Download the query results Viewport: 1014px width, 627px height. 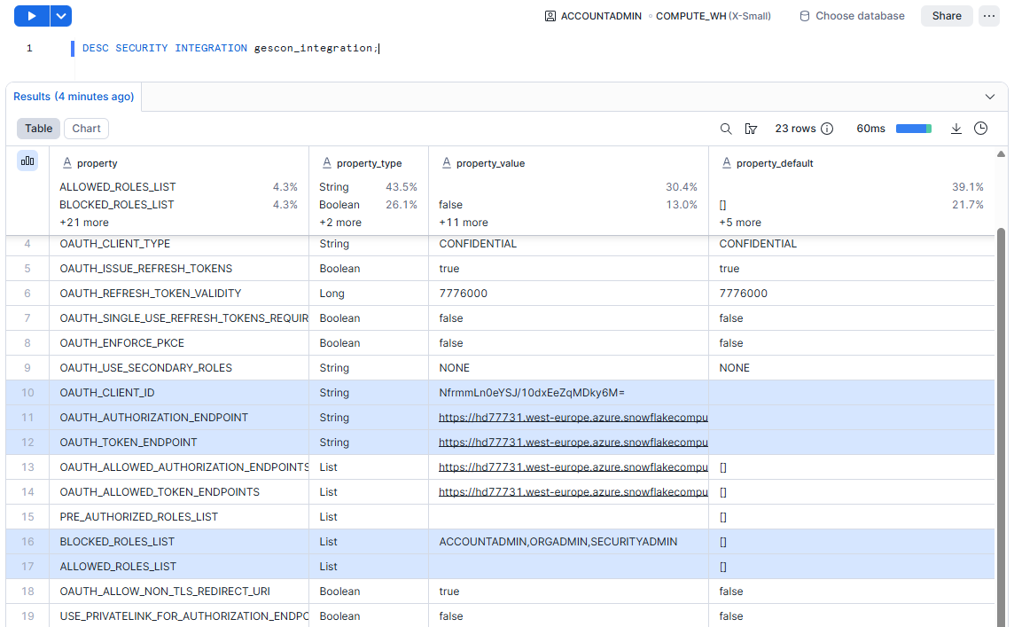pyautogui.click(x=956, y=129)
